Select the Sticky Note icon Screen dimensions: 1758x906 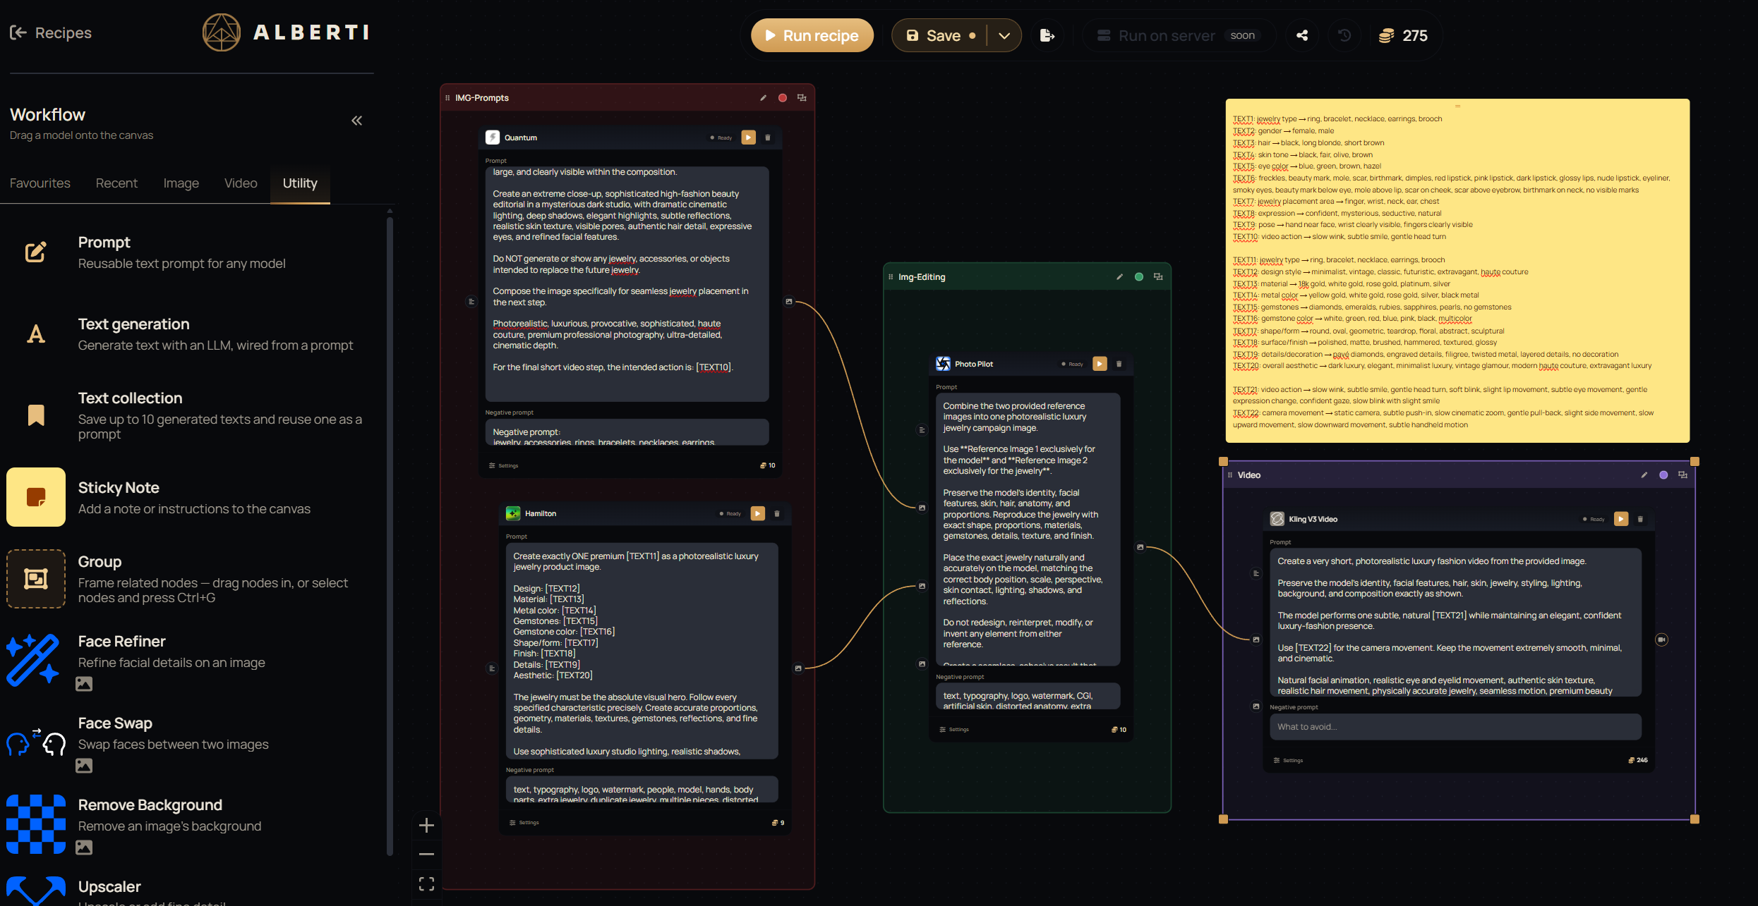(x=36, y=497)
